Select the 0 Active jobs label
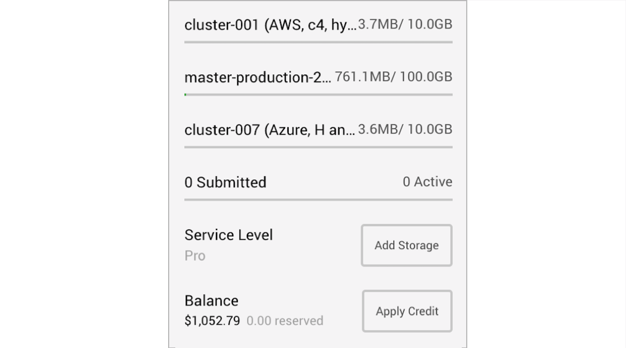This screenshot has height=348, width=626. tap(427, 182)
